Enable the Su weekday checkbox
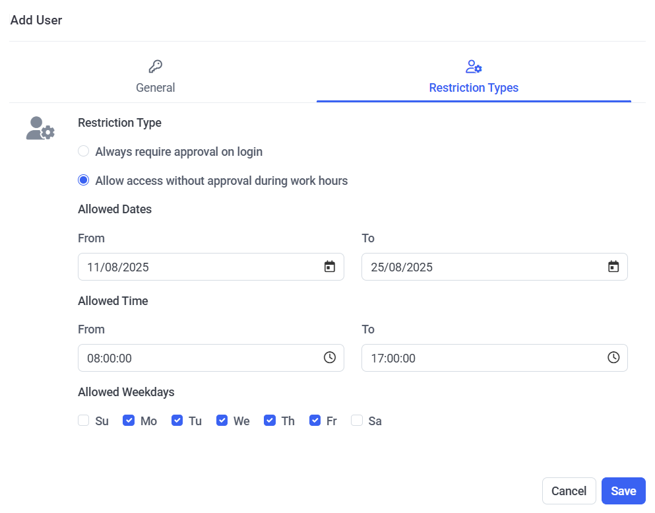This screenshot has width=655, height=513. pos(84,421)
